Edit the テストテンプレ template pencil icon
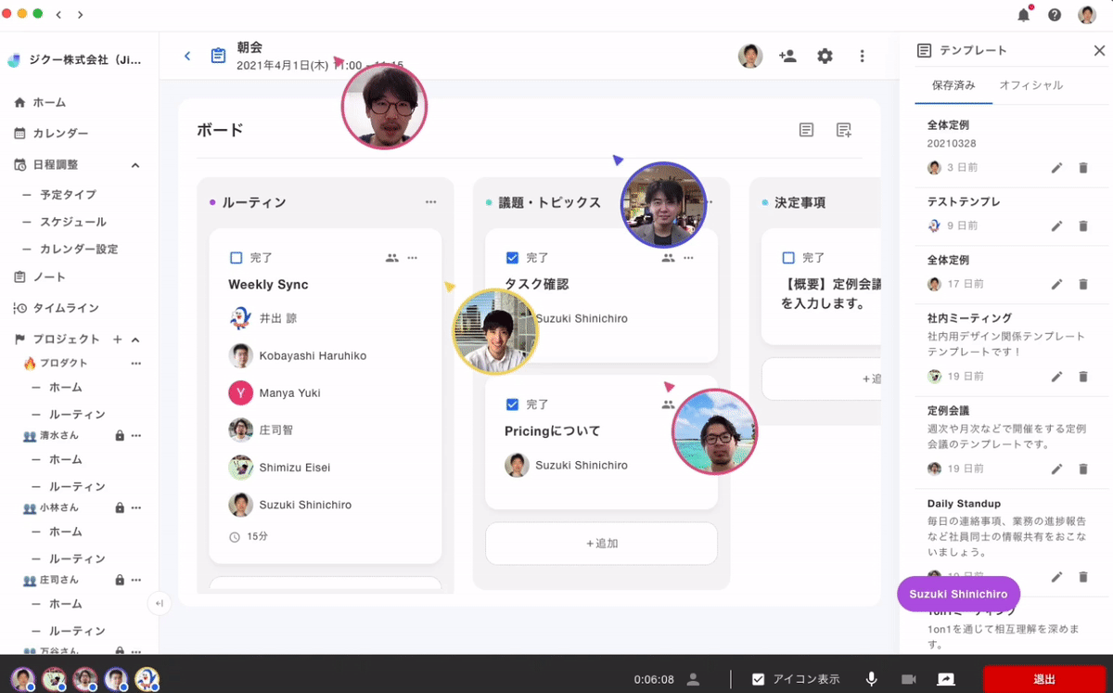Image resolution: width=1113 pixels, height=693 pixels. (1056, 226)
